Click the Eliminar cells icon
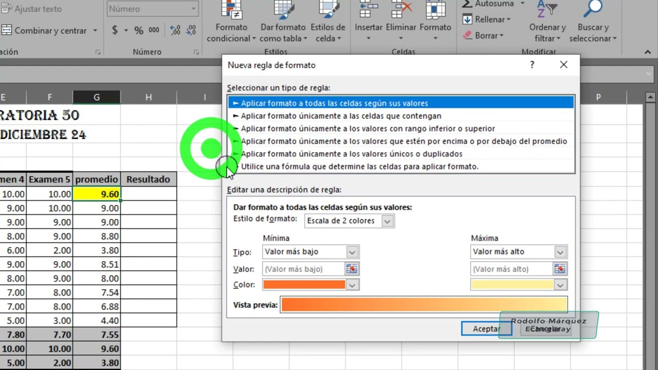The width and height of the screenshot is (658, 370). (x=401, y=10)
